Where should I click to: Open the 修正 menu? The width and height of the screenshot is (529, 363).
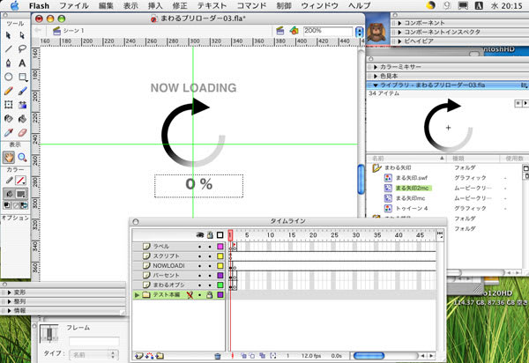[x=180, y=6]
